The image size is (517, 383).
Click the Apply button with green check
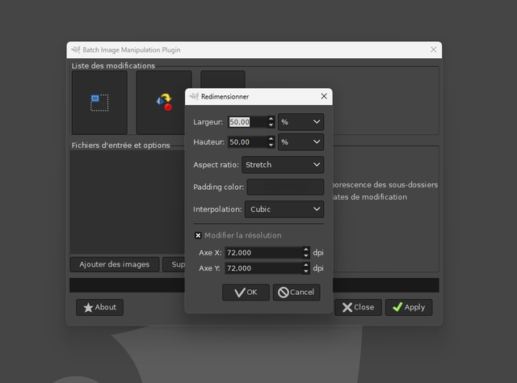tap(409, 308)
